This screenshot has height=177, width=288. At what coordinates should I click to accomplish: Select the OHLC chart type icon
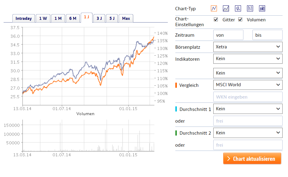click(x=250, y=8)
